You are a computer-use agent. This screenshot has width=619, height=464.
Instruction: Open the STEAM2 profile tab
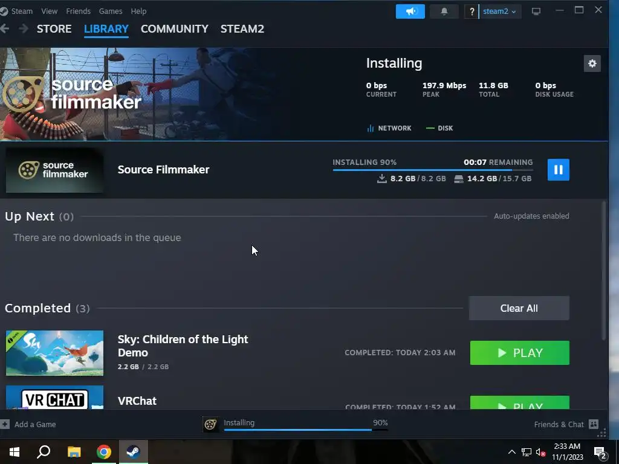click(x=242, y=29)
